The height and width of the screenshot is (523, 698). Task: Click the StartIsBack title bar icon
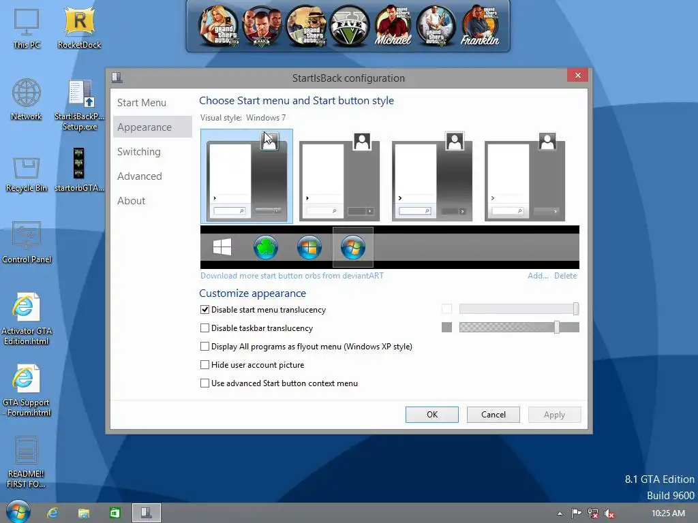117,78
